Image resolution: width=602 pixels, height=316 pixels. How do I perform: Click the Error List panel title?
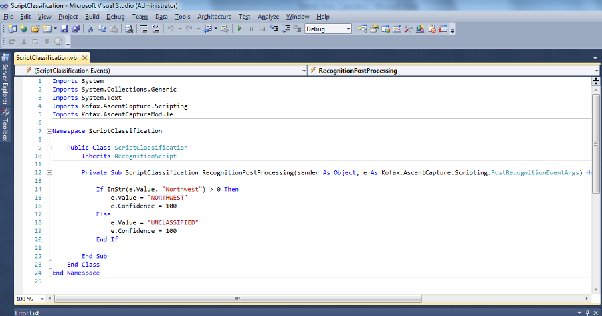(x=27, y=313)
